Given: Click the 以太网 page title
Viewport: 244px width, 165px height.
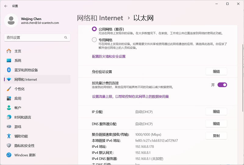Looking at the screenshot, I should point(143,18).
